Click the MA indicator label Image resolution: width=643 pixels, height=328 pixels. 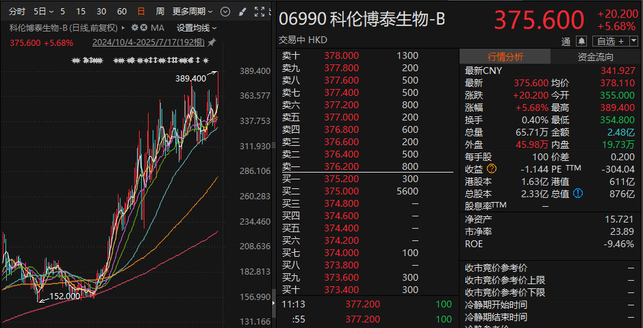point(157,28)
